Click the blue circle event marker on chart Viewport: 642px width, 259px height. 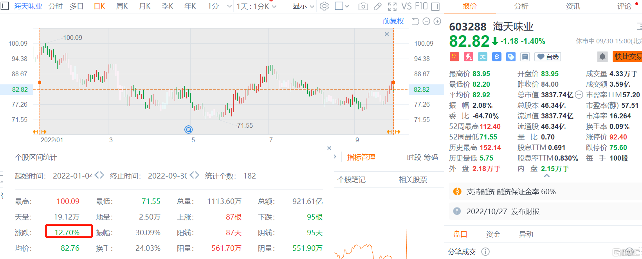pyautogui.click(x=188, y=129)
